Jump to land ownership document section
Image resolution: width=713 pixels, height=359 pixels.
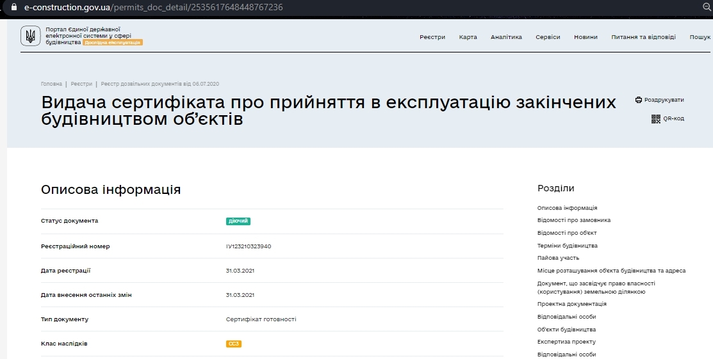tap(596, 288)
